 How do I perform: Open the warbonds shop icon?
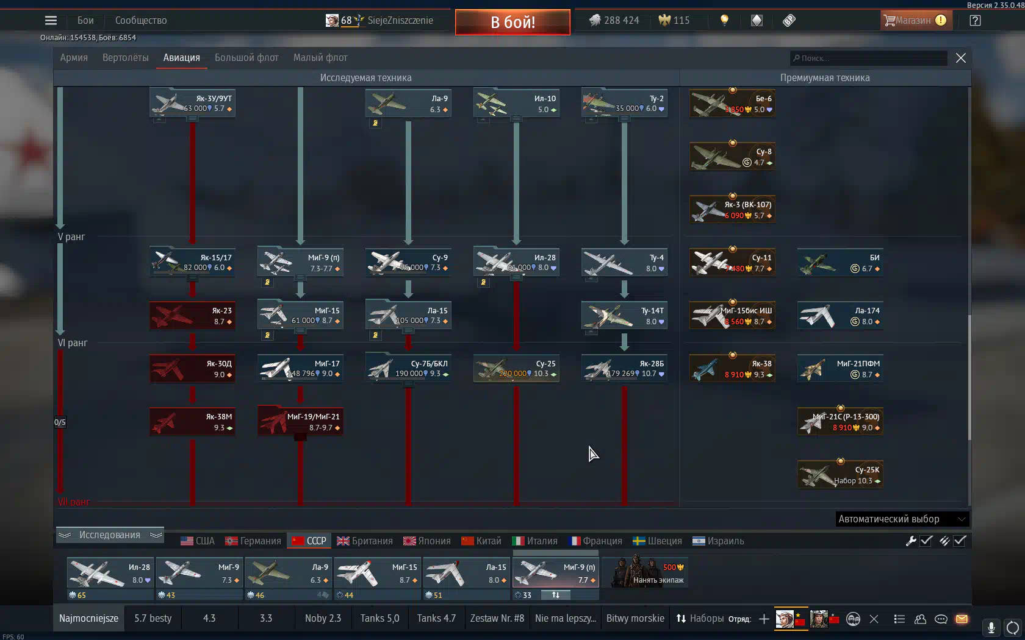pos(757,20)
